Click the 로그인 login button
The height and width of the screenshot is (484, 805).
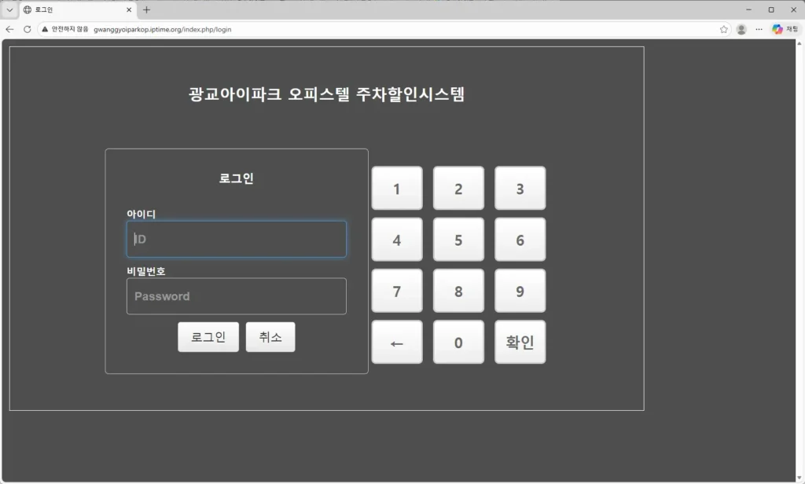pyautogui.click(x=208, y=336)
